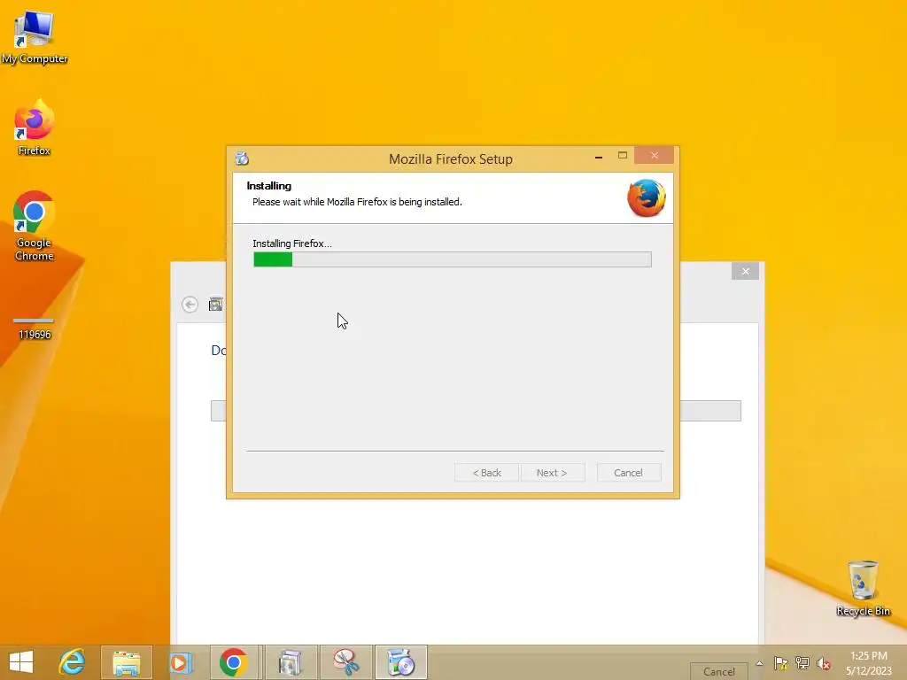Click the Back button in Firefox Setup
Image resolution: width=907 pixels, height=680 pixels.
(x=486, y=473)
